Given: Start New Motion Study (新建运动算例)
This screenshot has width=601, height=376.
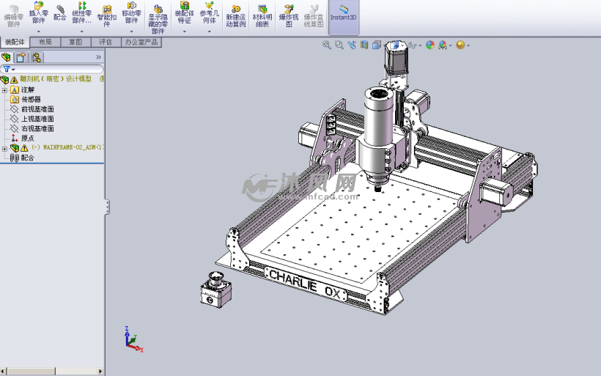Looking at the screenshot, I should (x=236, y=16).
